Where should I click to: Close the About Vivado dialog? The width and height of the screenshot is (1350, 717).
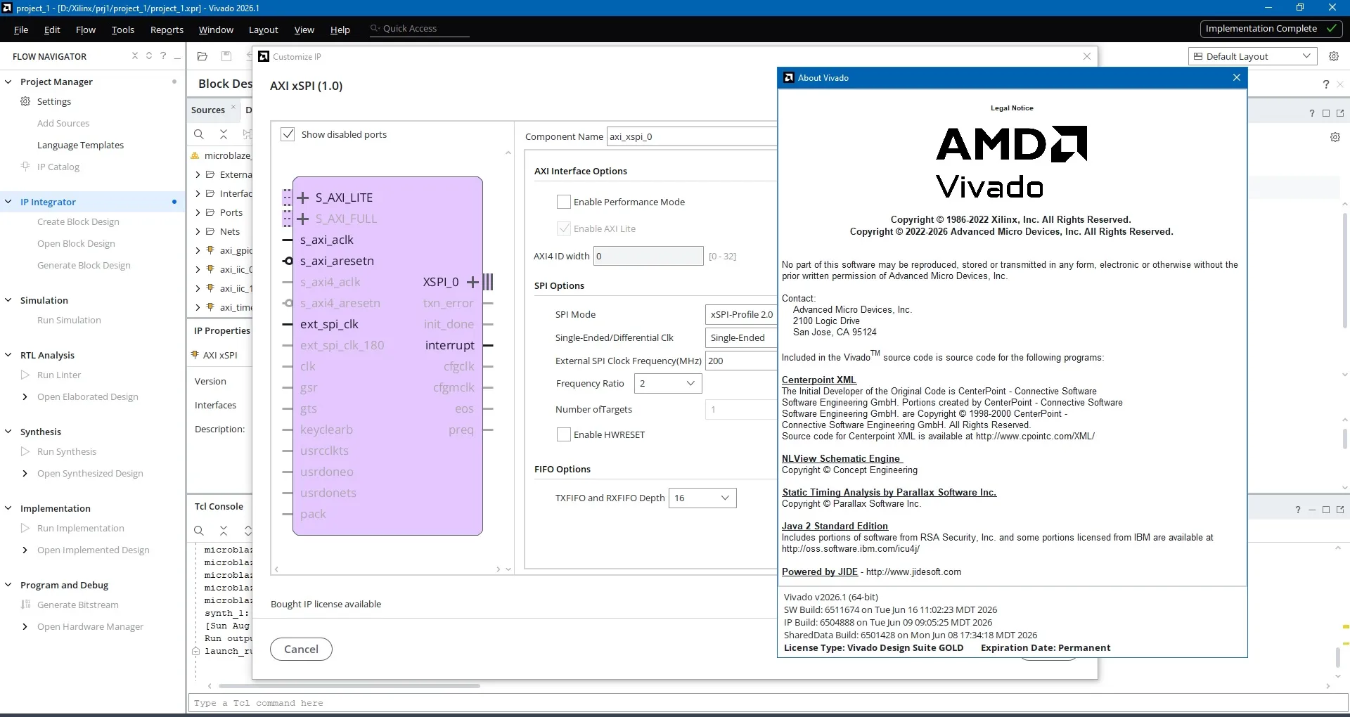pyautogui.click(x=1237, y=77)
